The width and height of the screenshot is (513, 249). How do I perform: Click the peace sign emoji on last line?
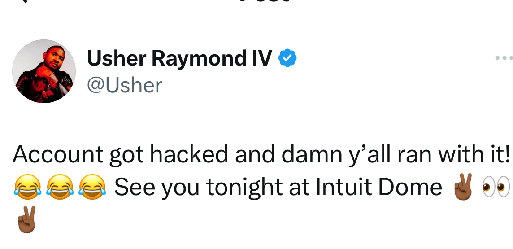26,220
